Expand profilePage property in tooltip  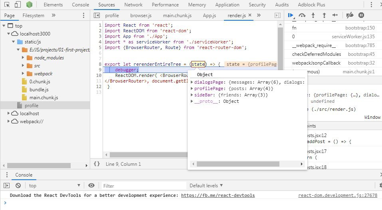click(192, 88)
